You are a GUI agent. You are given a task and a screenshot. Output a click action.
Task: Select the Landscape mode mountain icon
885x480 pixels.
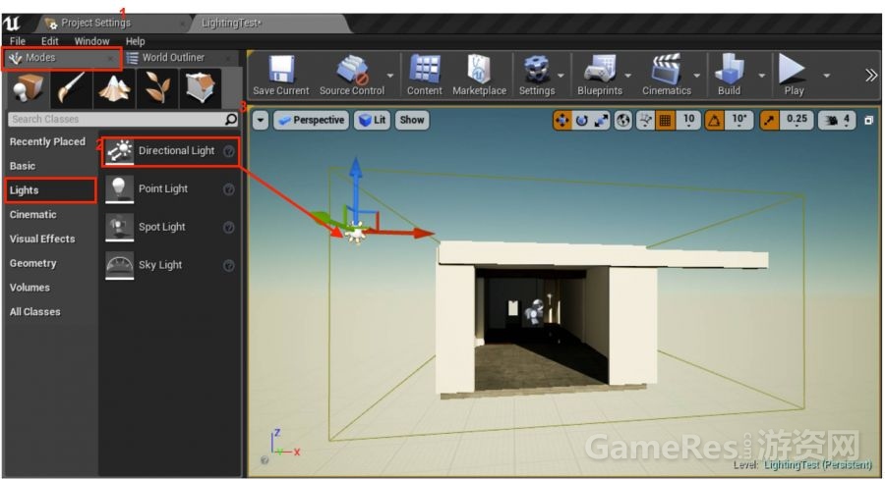click(114, 88)
